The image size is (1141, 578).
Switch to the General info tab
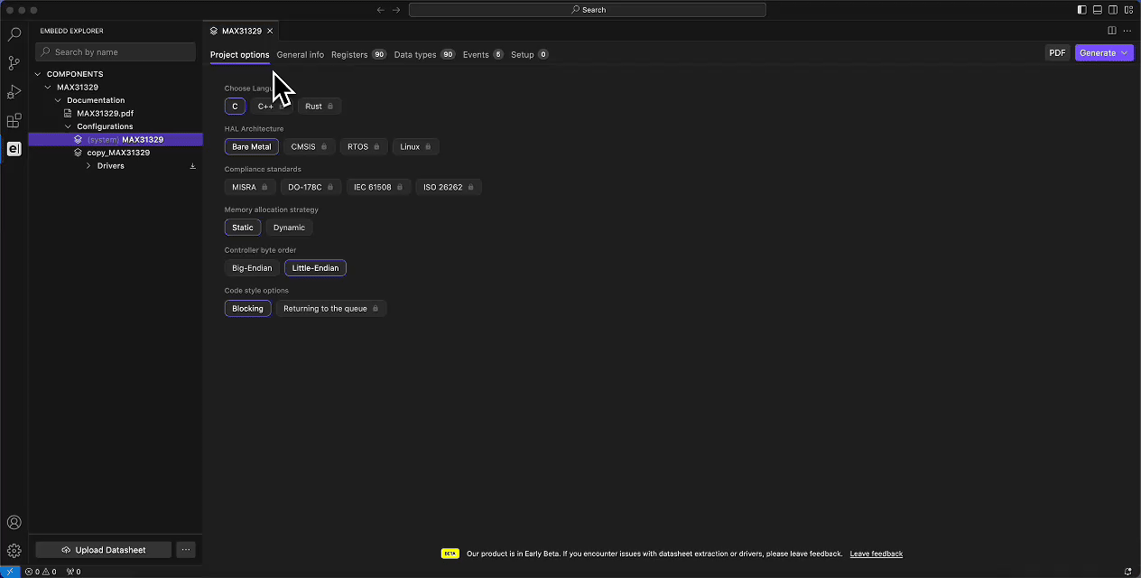[x=301, y=54]
